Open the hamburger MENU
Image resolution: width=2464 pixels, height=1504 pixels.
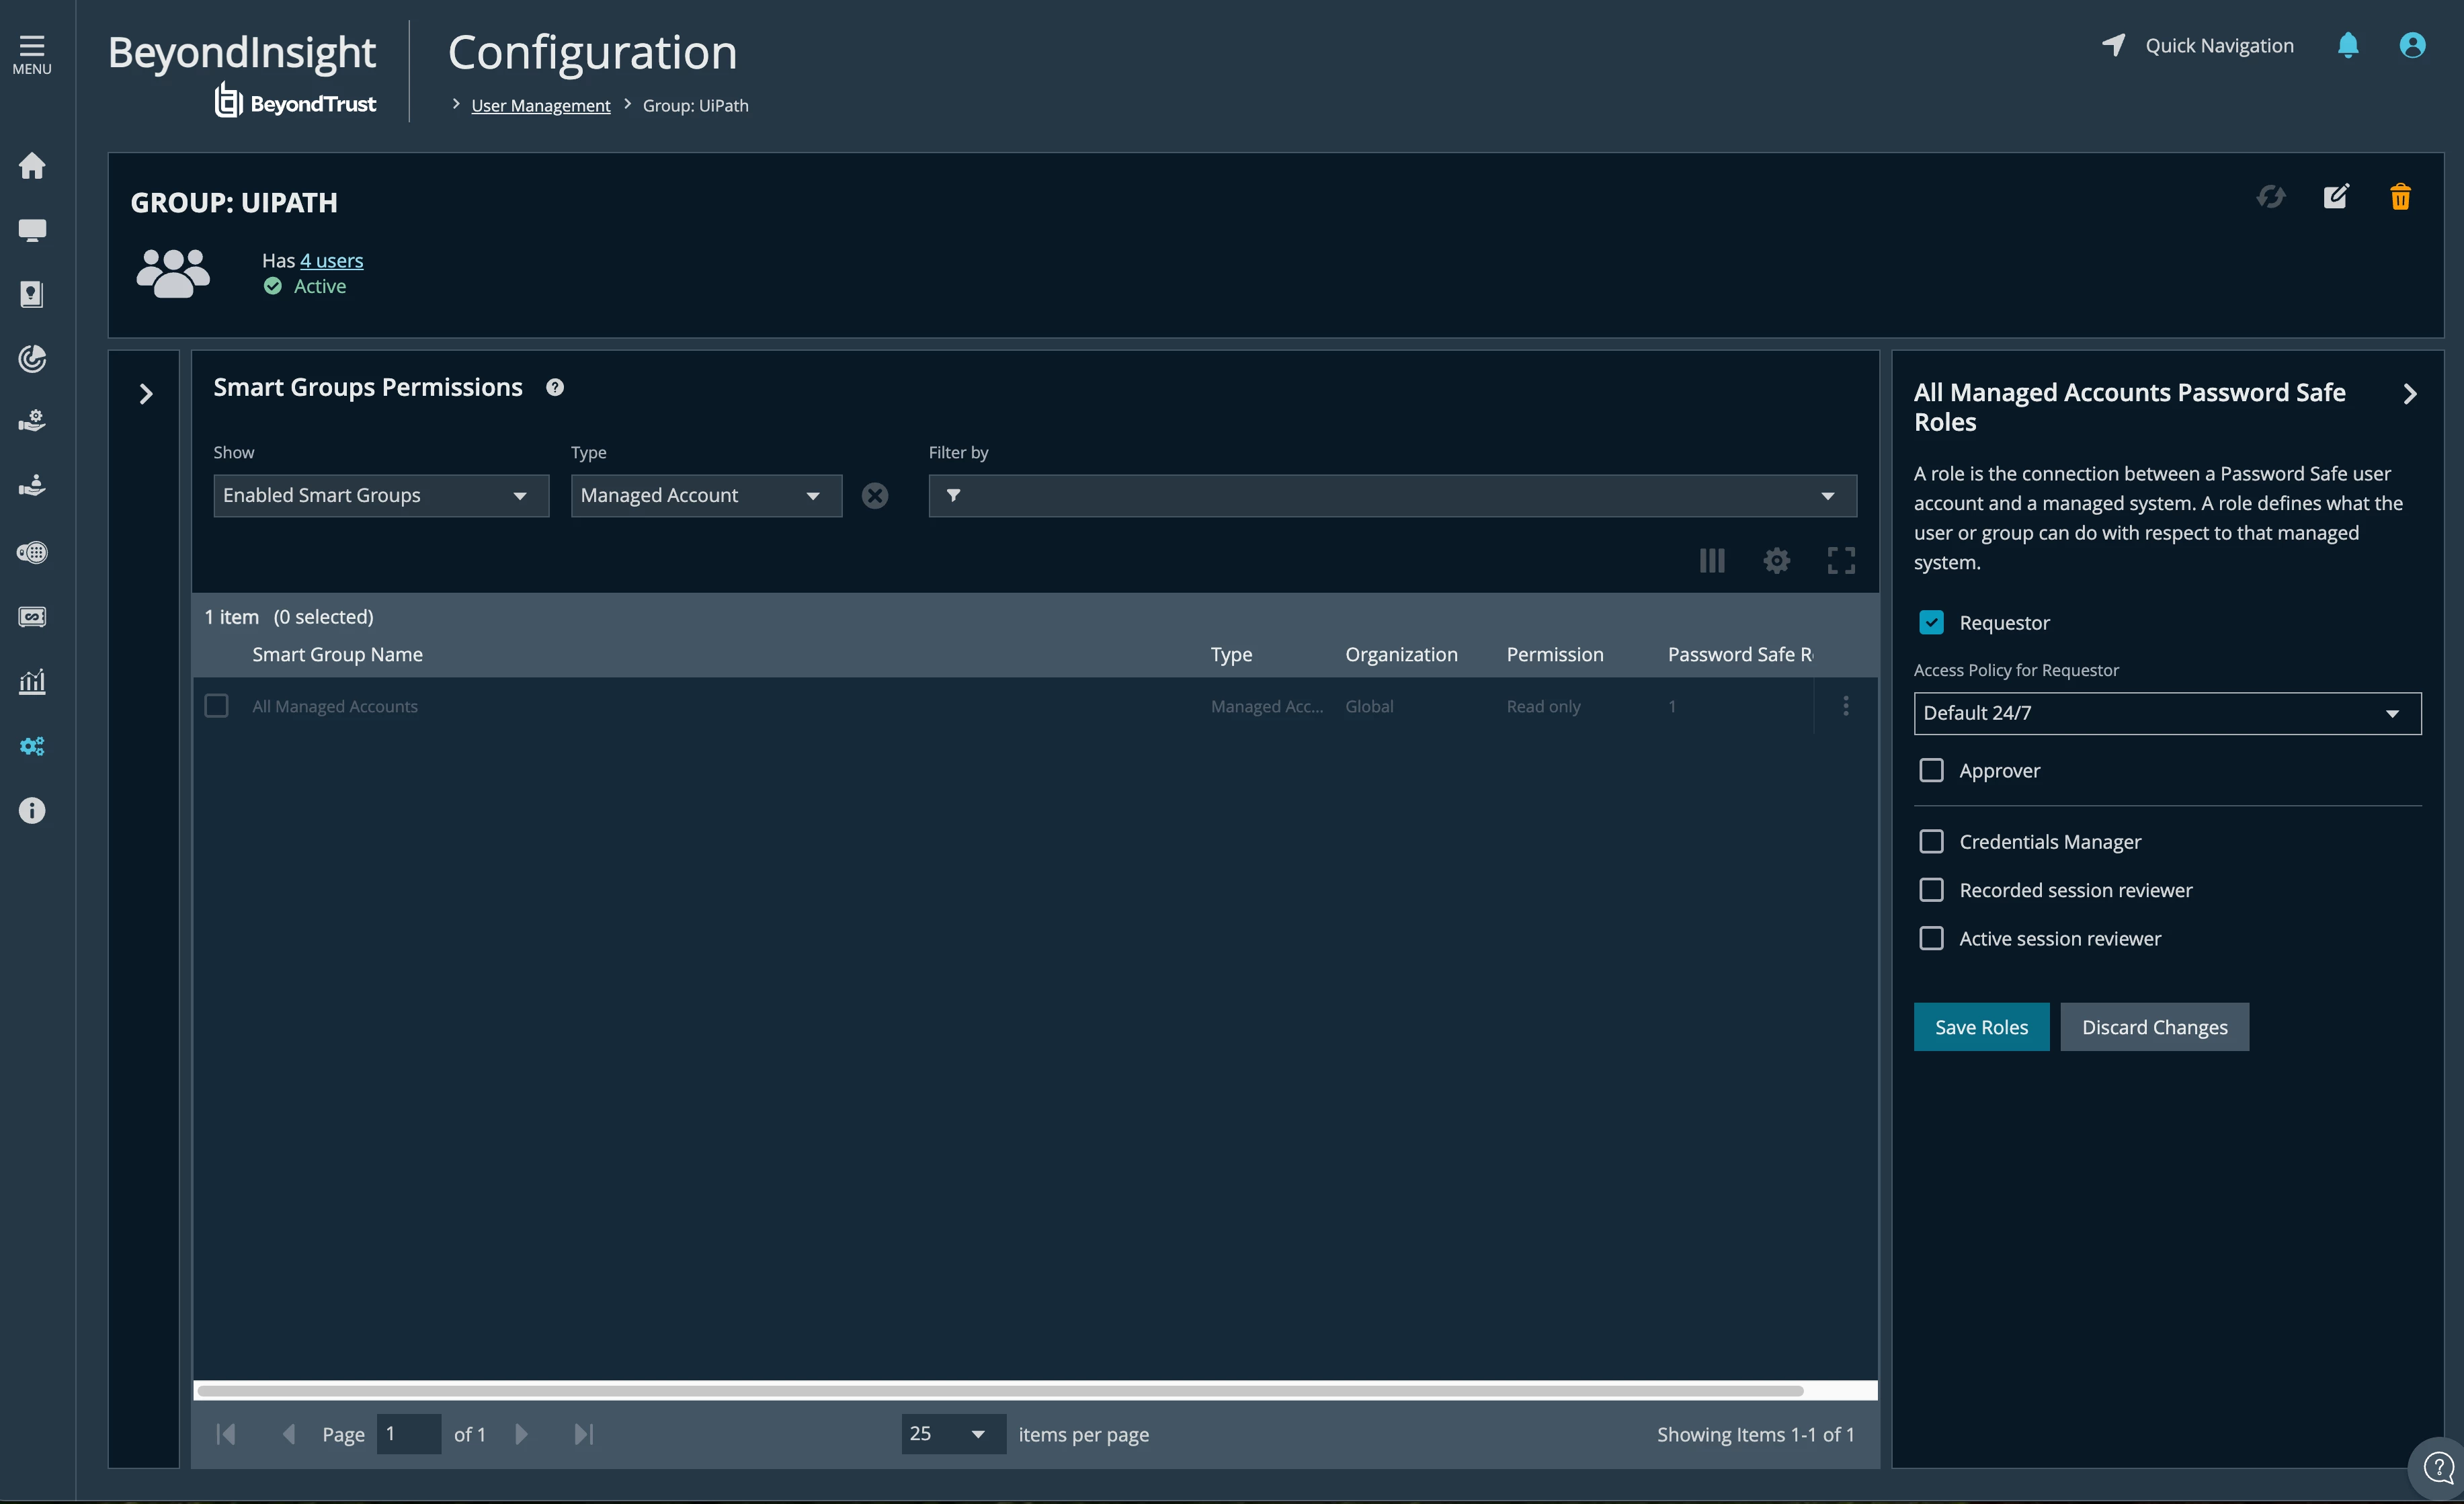coord(32,54)
